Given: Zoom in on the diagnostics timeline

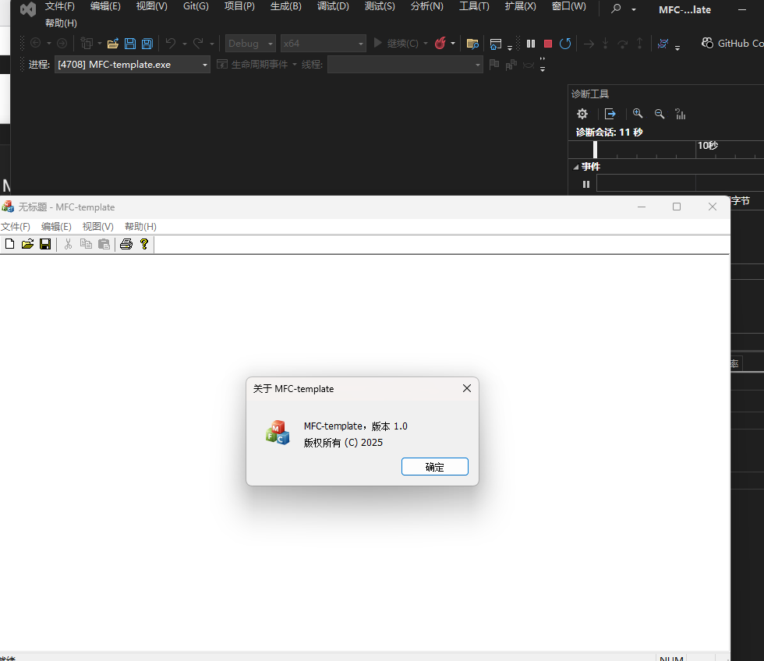Looking at the screenshot, I should pos(638,114).
